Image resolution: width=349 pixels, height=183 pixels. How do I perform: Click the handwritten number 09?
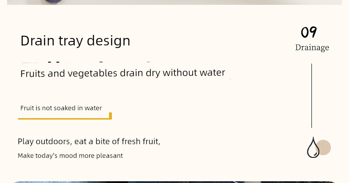[309, 33]
